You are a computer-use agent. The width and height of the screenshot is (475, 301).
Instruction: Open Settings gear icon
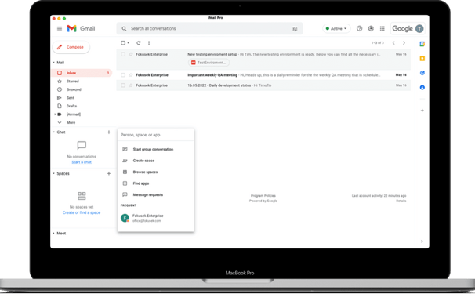[x=371, y=28]
